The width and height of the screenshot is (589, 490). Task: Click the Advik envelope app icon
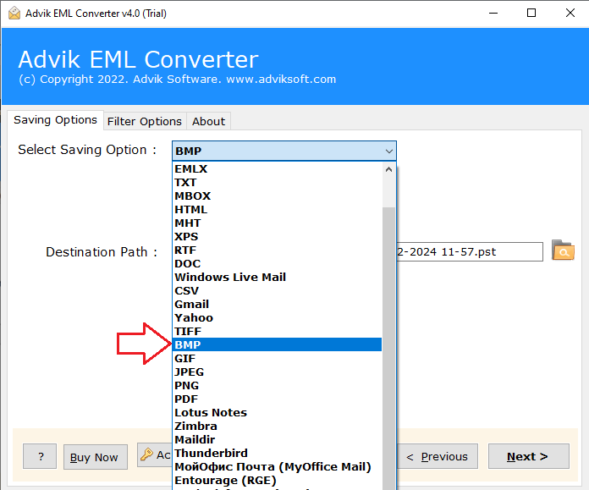[14, 14]
